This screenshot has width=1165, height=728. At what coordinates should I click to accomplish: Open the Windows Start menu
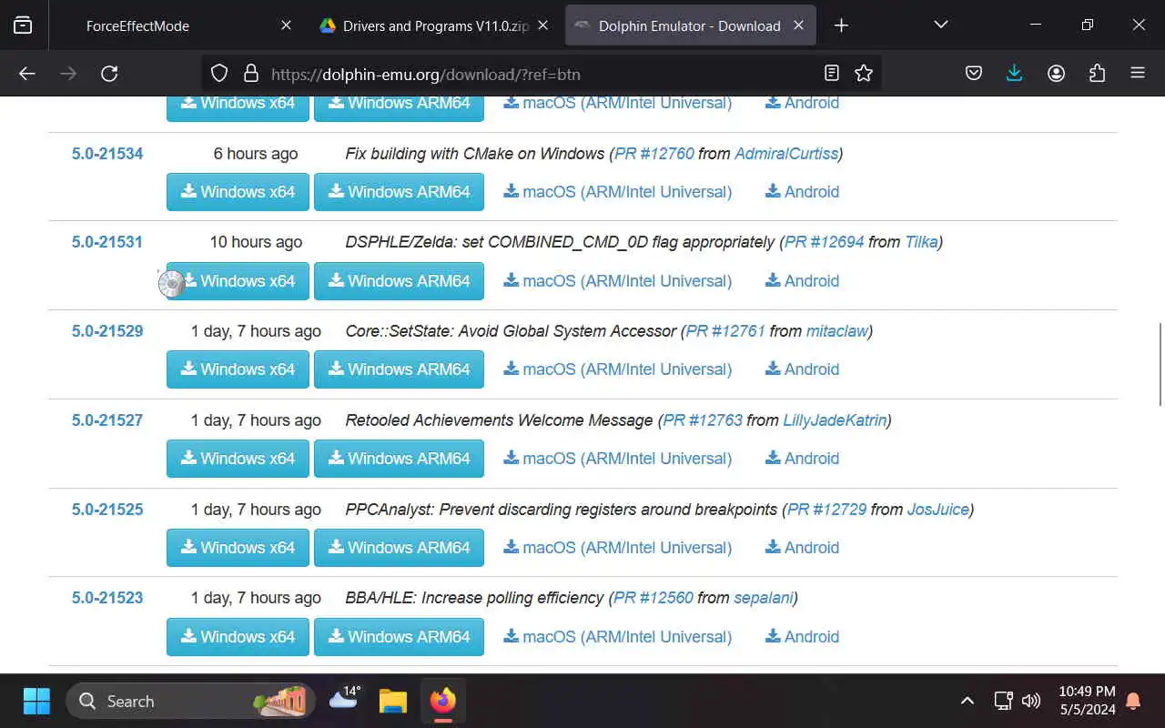point(36,701)
